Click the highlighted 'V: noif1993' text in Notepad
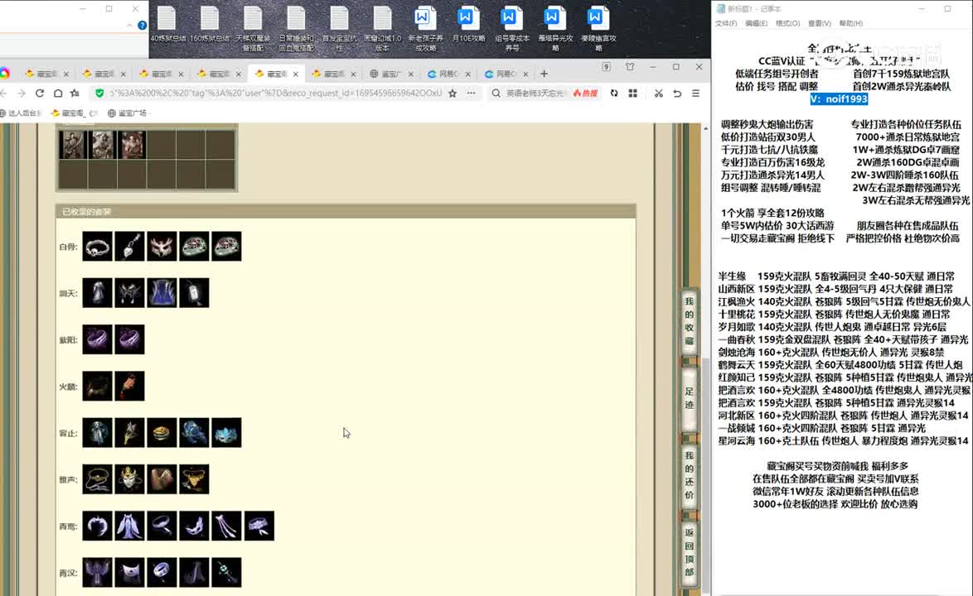This screenshot has width=973, height=596. tap(839, 99)
